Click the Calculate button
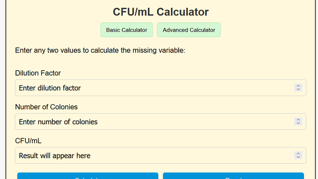 coord(88,177)
